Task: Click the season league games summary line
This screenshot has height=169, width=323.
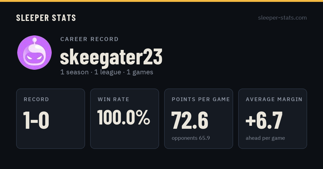Action: click(x=107, y=72)
